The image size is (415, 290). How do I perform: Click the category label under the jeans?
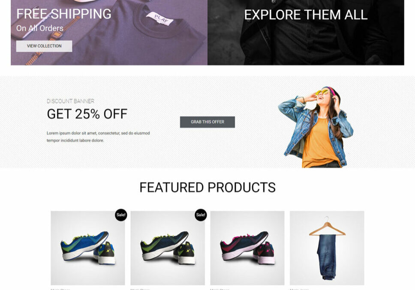pos(299,289)
